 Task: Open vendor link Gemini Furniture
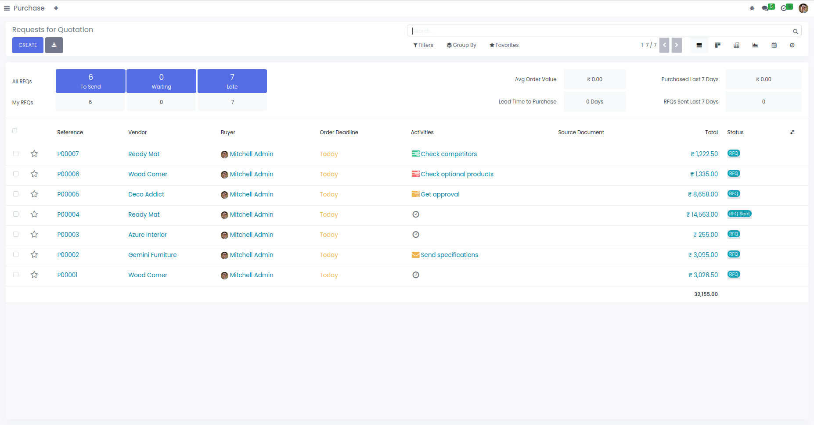152,255
